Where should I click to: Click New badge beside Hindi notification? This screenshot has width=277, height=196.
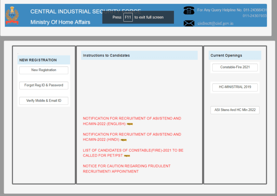coord(123,140)
